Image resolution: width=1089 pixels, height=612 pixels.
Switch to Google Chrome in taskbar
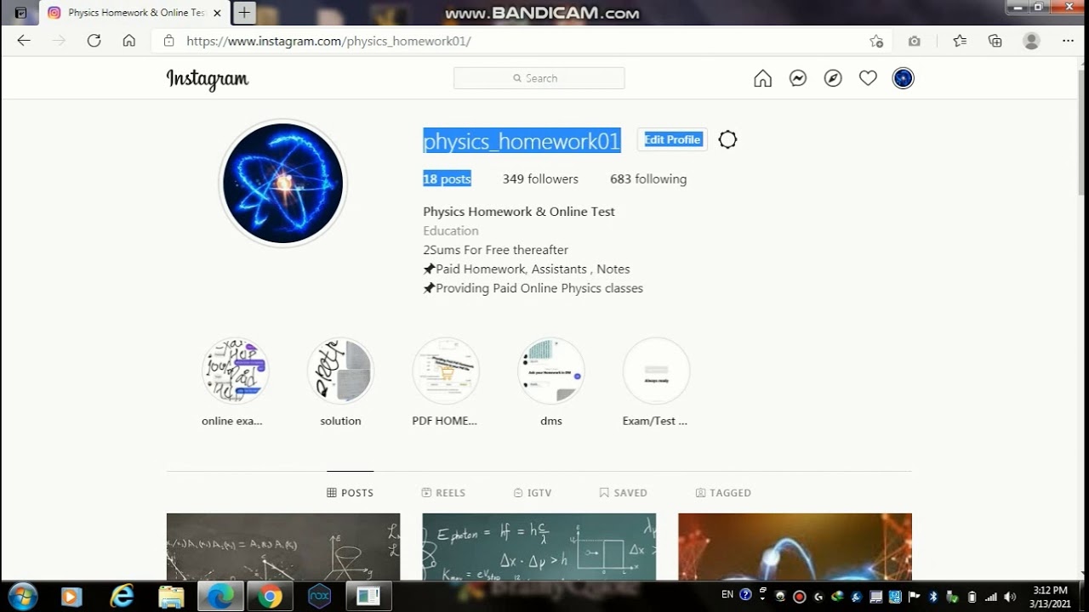tap(270, 597)
